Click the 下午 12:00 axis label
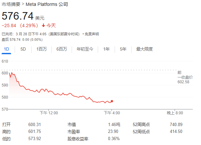Screen dimensions: 201x145 click(x=49, y=113)
